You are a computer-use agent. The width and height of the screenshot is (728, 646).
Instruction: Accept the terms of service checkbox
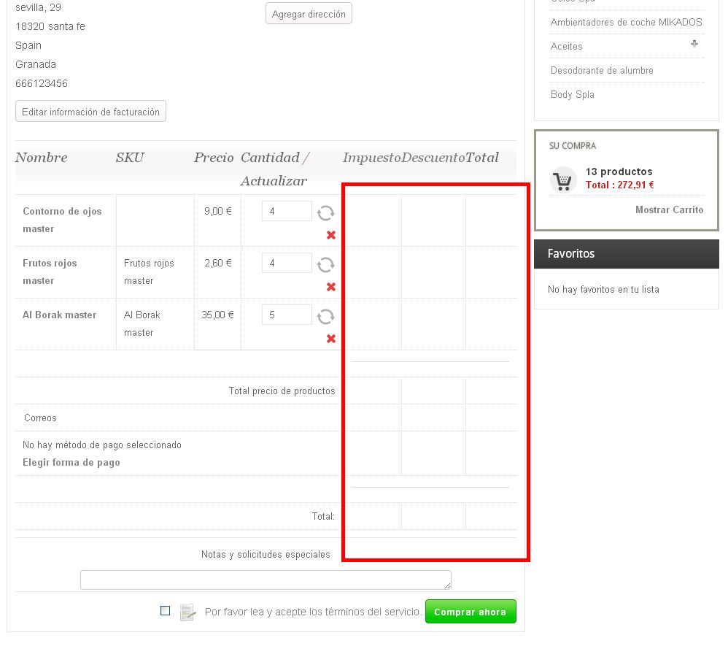click(166, 611)
